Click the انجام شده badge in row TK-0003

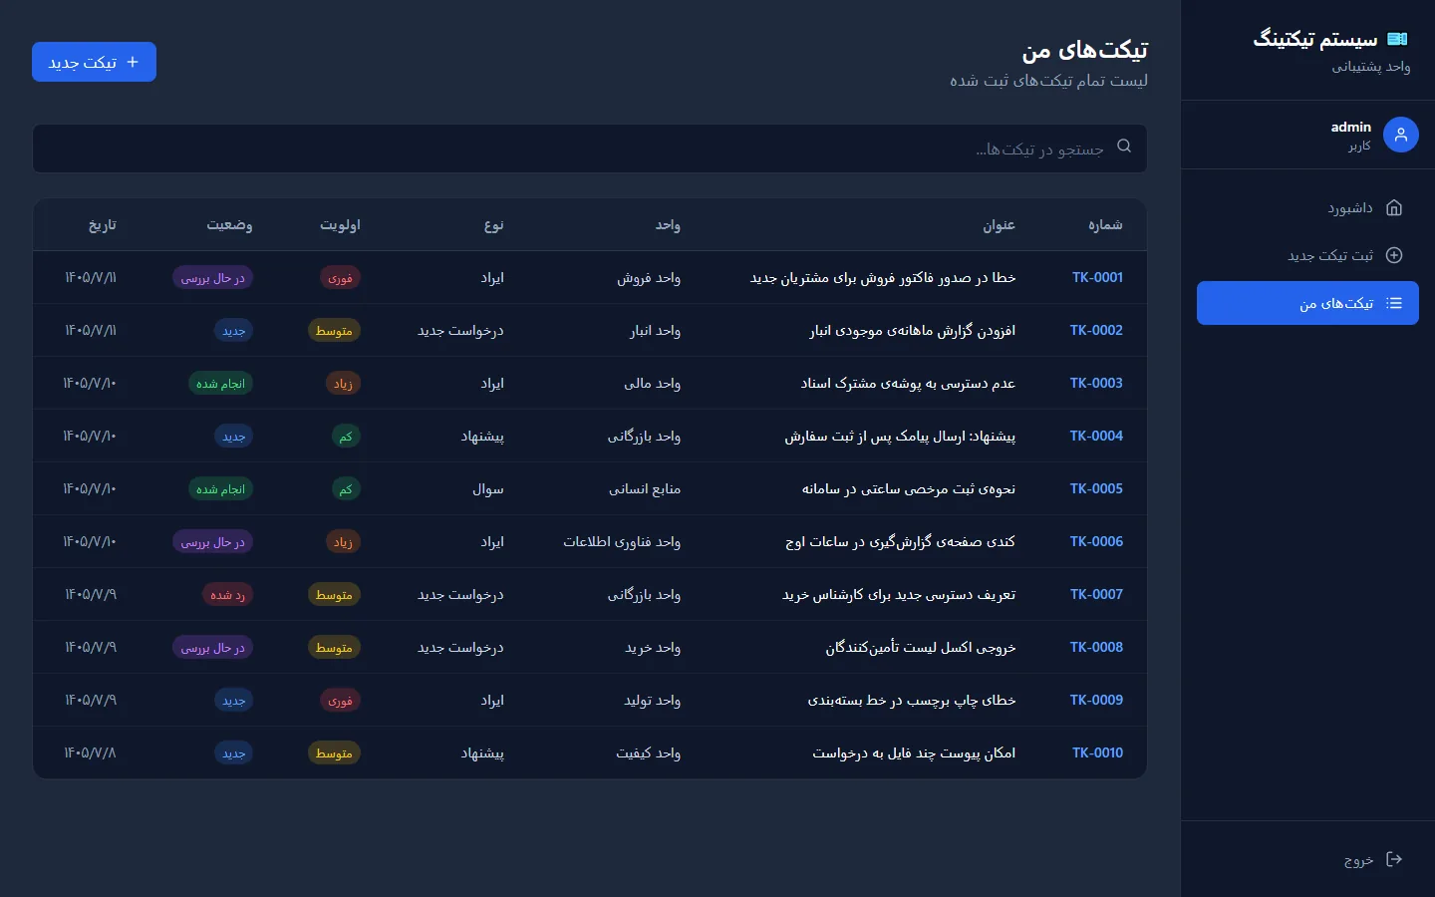click(x=220, y=384)
